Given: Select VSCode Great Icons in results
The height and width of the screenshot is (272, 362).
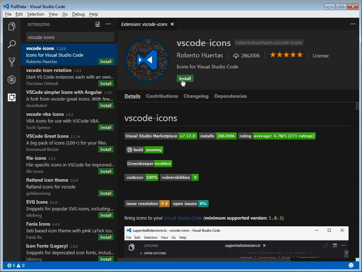Looking at the screenshot, I should 69,142.
